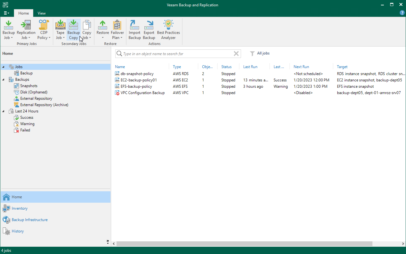Sort by Next Run column header
The height and width of the screenshot is (254, 406).
301,67
